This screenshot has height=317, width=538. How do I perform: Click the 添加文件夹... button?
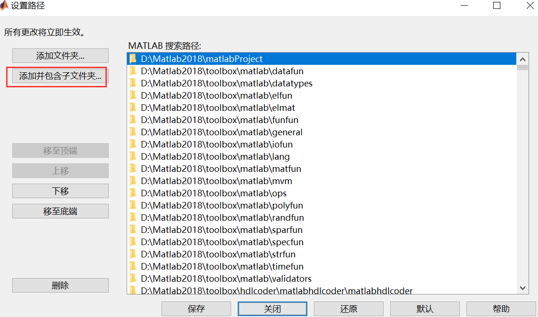(x=60, y=55)
